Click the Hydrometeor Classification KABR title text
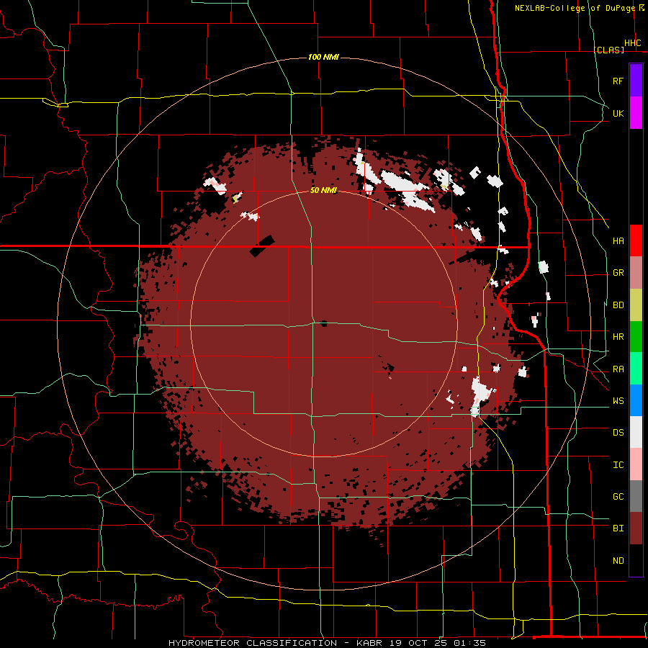 (x=327, y=643)
